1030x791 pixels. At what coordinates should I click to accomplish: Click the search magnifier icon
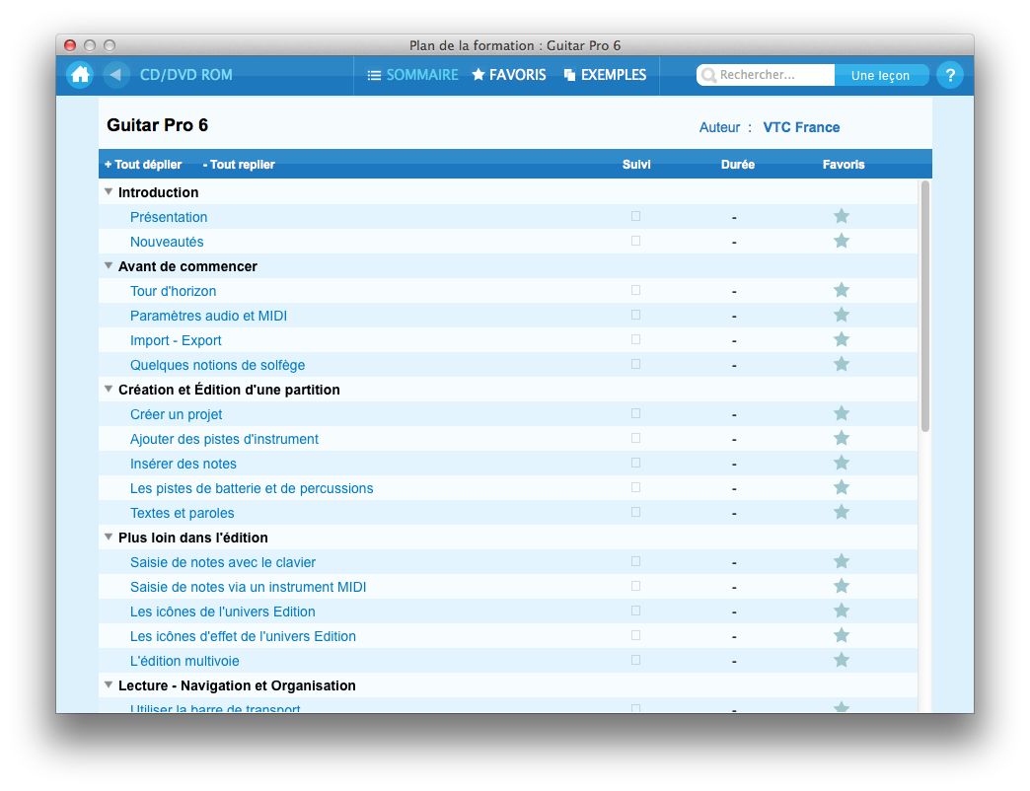tap(708, 76)
